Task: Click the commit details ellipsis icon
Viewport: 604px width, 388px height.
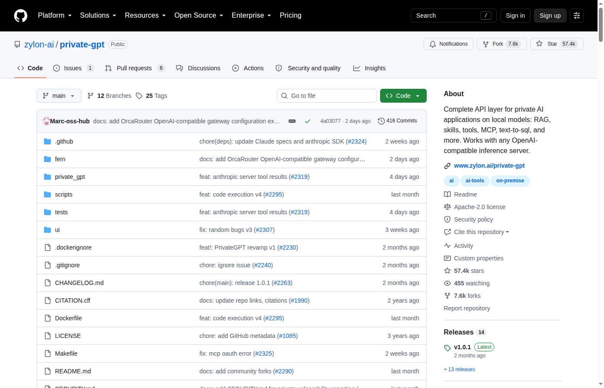Action: 292,121
